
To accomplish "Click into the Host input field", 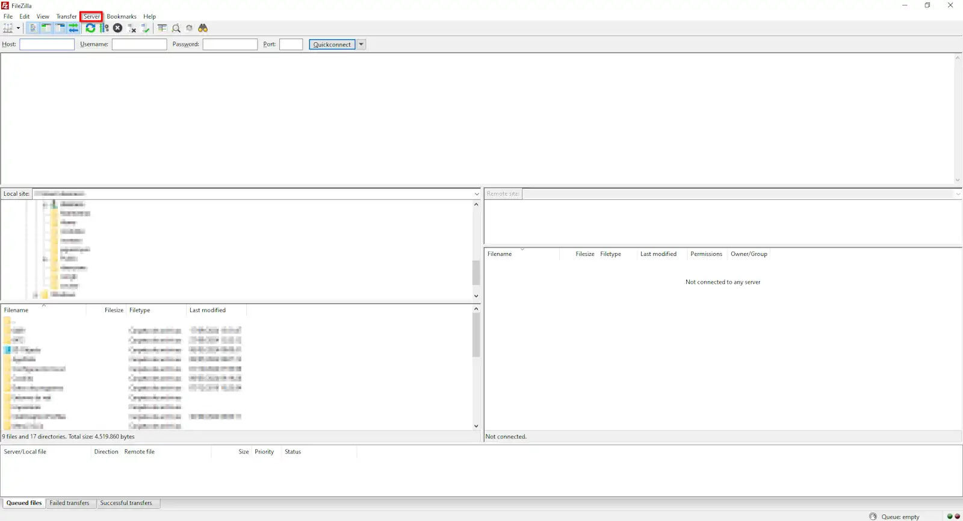I will point(47,45).
